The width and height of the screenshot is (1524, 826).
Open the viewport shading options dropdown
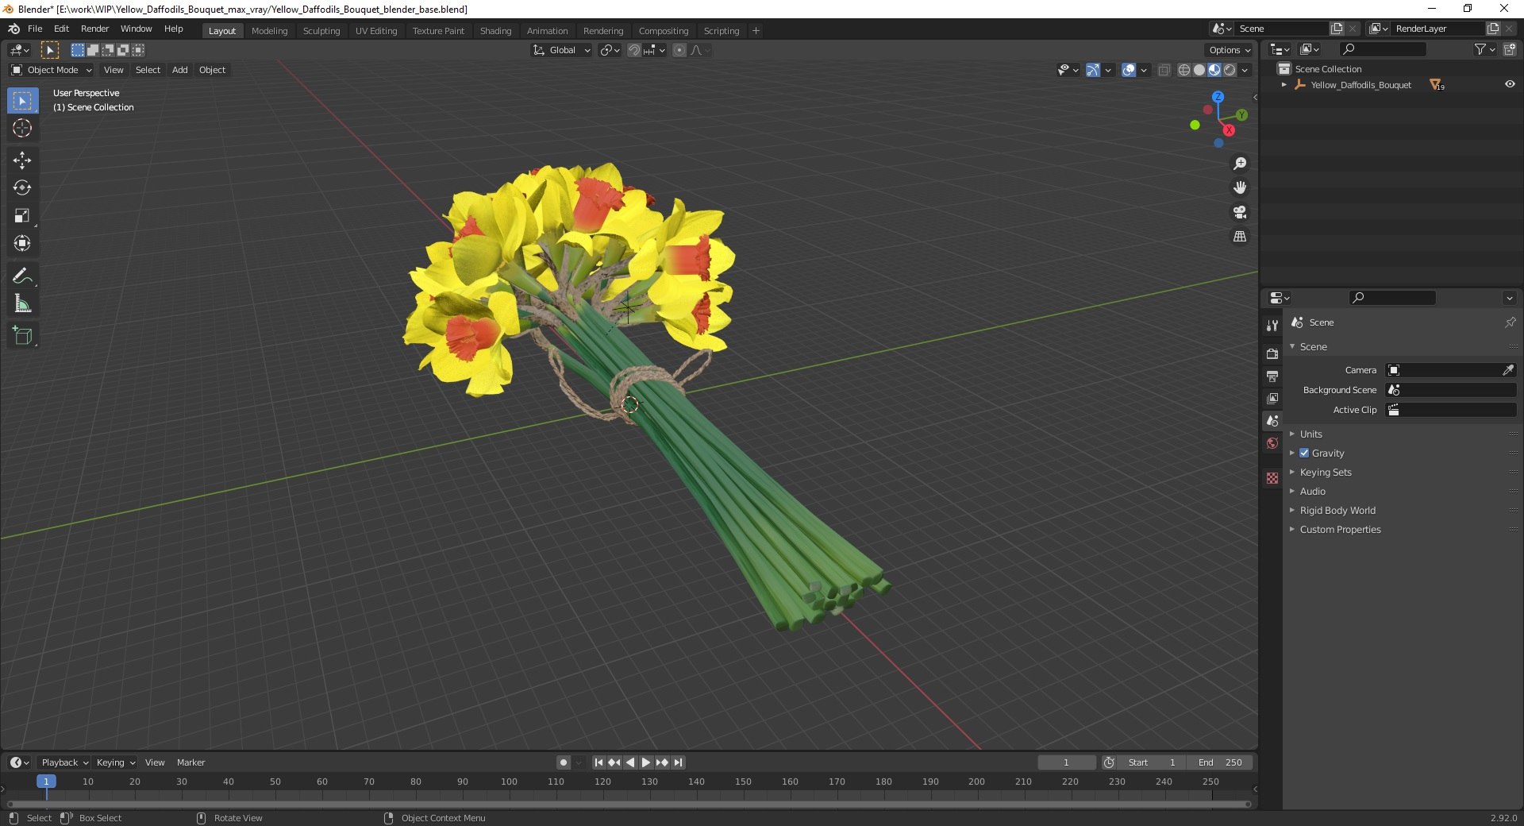click(x=1245, y=70)
